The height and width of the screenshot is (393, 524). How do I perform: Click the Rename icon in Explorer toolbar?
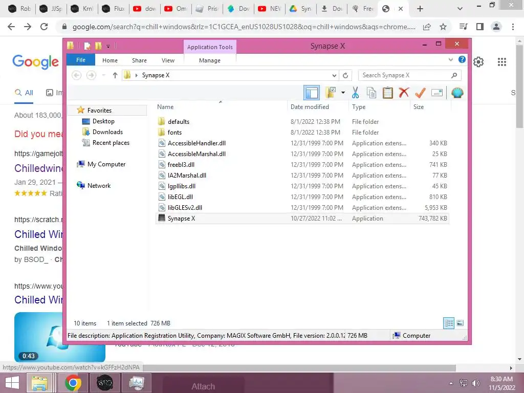[437, 93]
